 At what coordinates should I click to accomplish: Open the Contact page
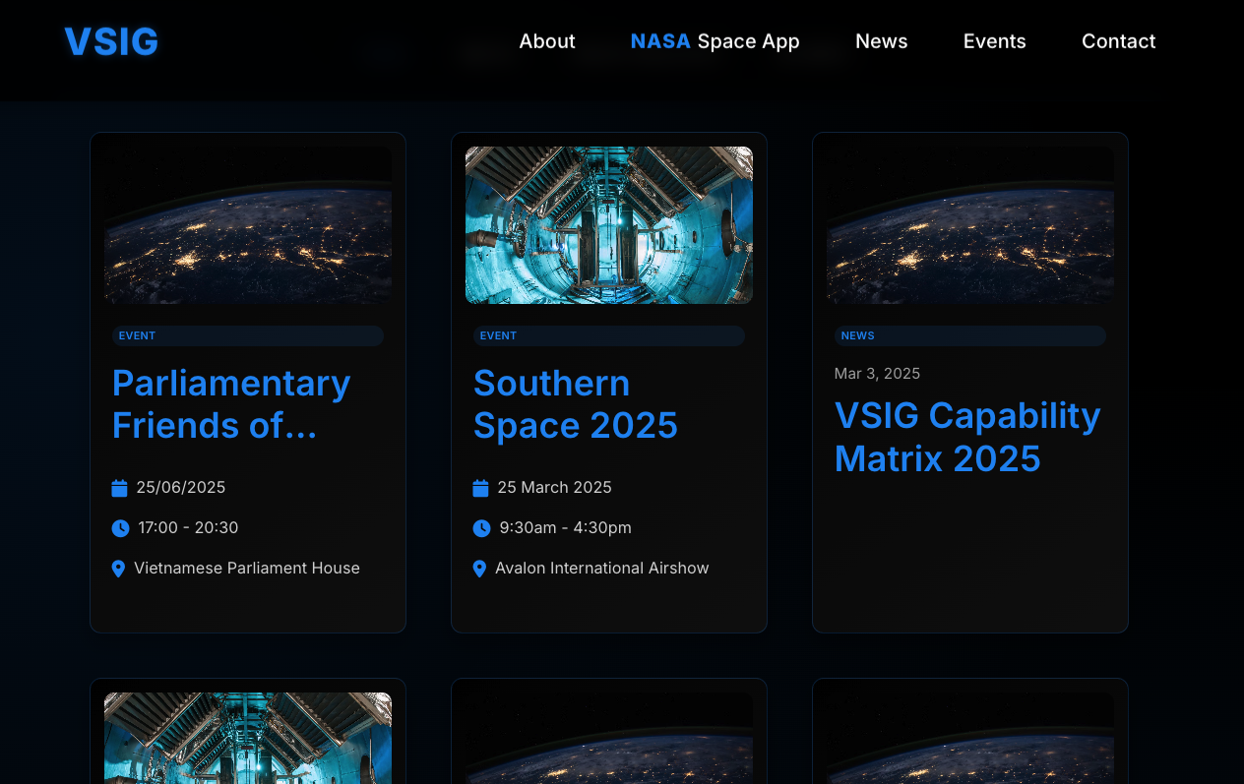[x=1118, y=41]
